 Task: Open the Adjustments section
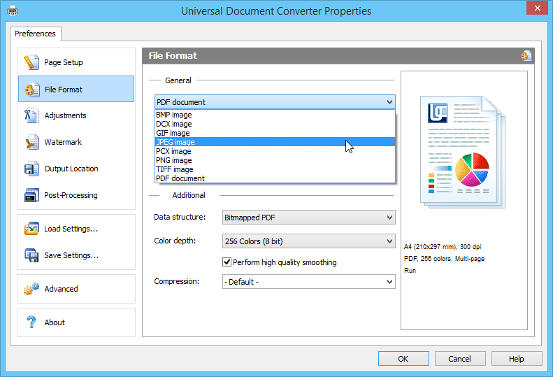(x=76, y=115)
